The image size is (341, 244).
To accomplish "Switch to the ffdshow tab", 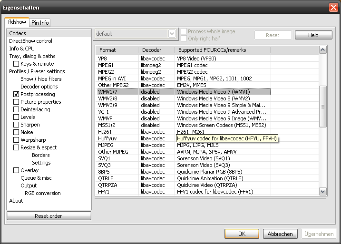I will (x=17, y=22).
